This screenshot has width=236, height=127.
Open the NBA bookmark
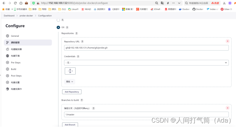tap(86, 9)
